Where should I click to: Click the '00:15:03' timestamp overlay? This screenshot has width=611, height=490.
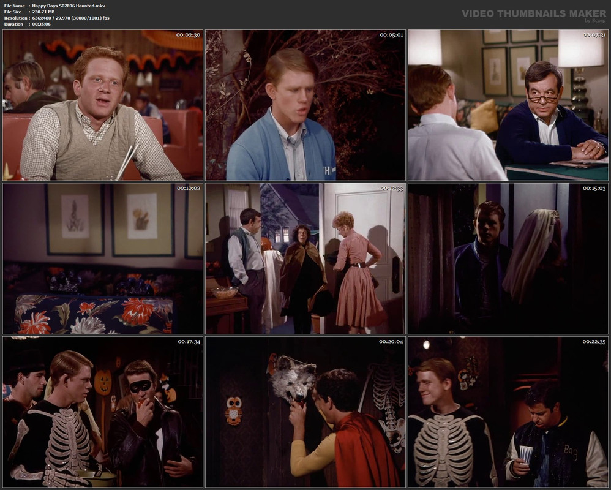point(594,188)
